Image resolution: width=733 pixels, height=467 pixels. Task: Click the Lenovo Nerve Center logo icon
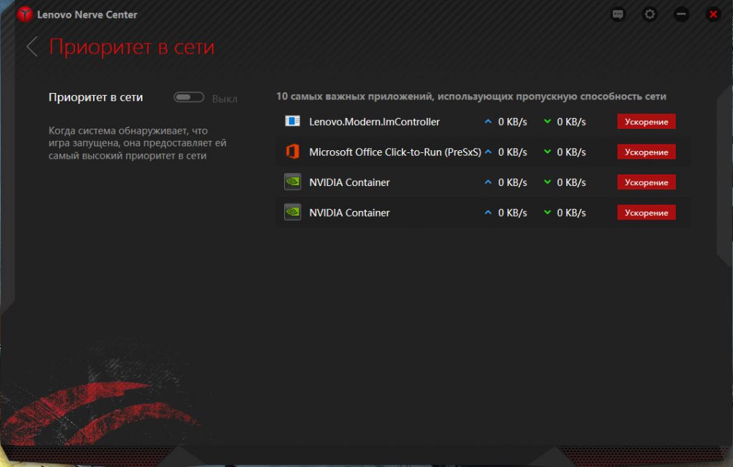pos(24,14)
